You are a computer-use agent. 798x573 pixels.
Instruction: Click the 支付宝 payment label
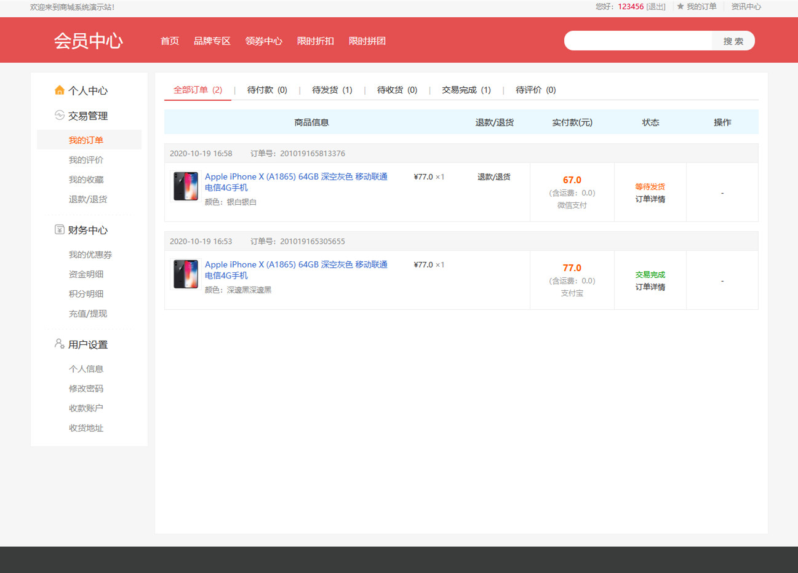click(x=572, y=293)
